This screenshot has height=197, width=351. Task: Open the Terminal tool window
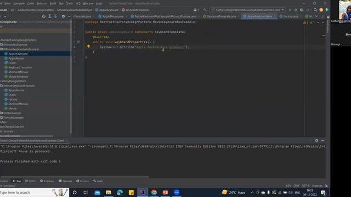pos(65,181)
